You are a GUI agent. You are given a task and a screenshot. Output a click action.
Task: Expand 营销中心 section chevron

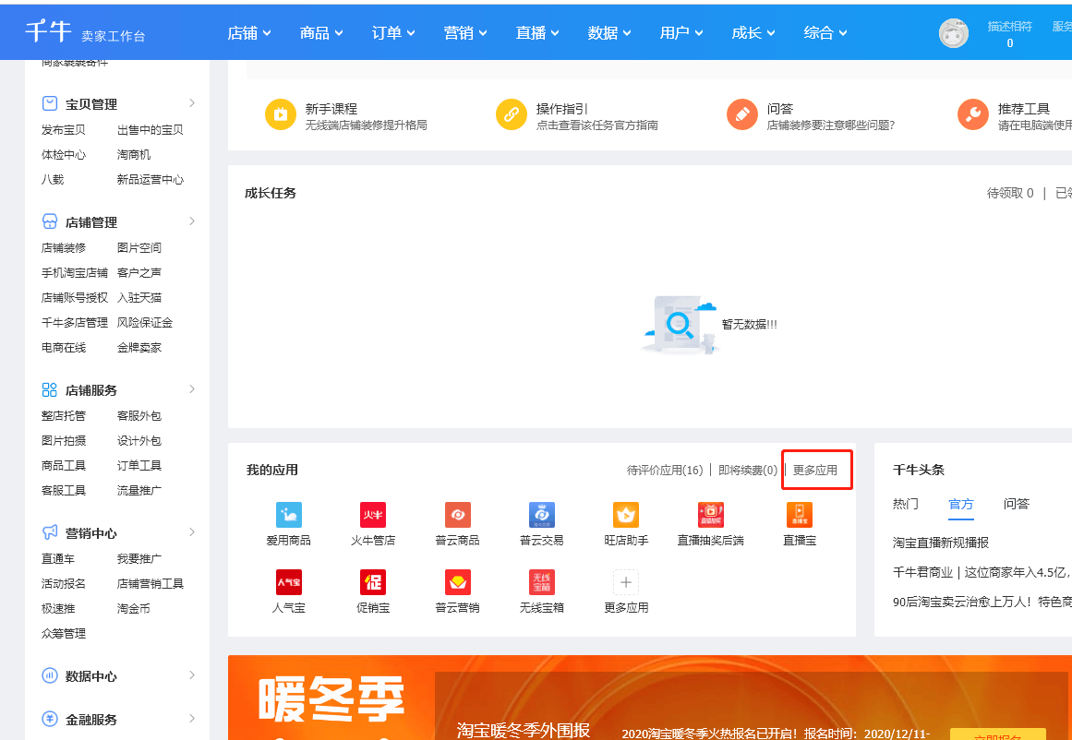192,532
